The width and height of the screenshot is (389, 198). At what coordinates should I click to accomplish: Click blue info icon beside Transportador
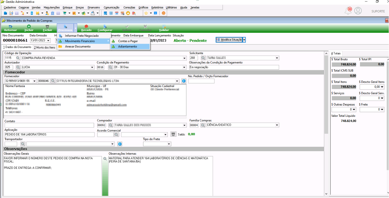tap(120, 144)
